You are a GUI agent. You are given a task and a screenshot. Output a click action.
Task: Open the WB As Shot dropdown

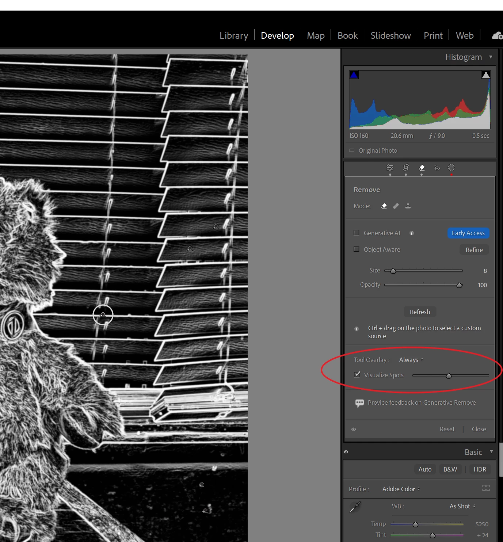(462, 506)
